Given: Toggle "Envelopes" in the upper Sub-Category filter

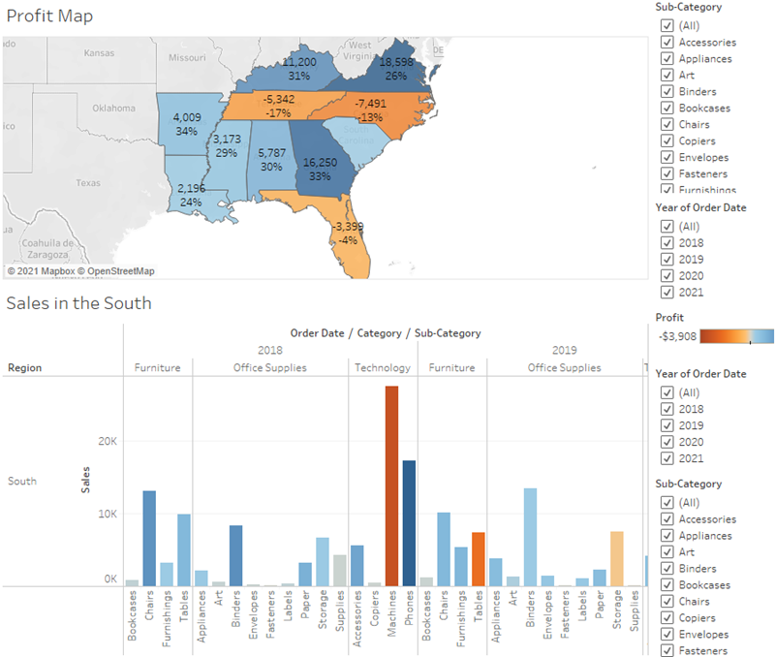Looking at the screenshot, I should [667, 157].
